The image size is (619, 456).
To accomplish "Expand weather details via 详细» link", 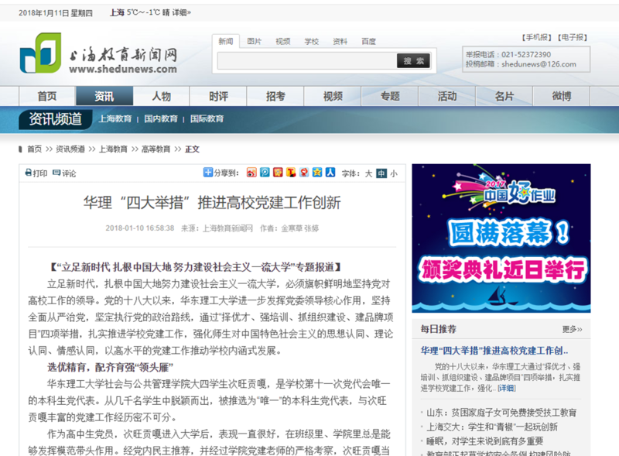I will tap(181, 12).
